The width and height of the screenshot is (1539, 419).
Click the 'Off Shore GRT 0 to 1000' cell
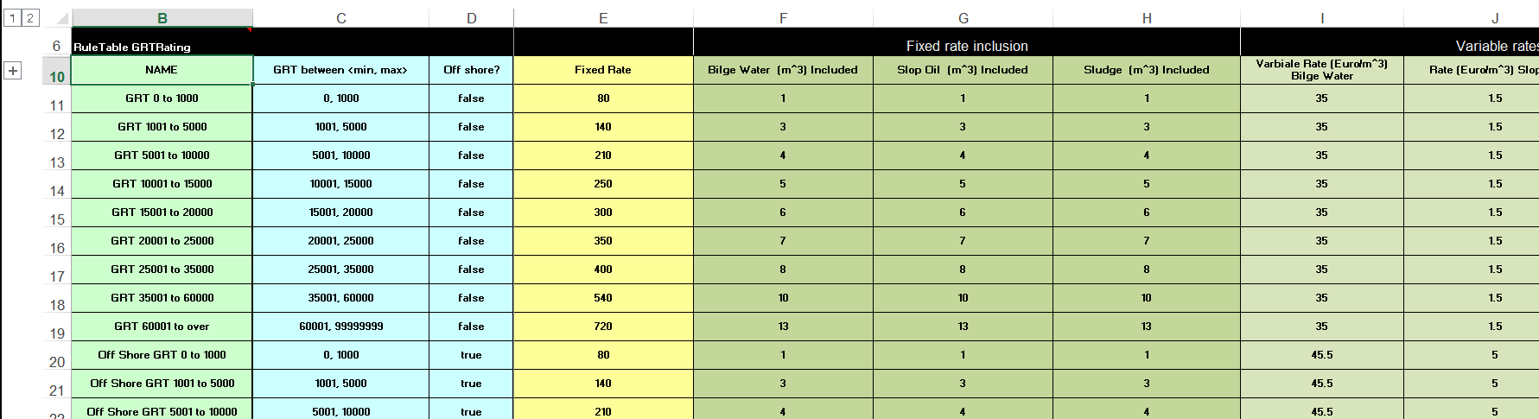pyautogui.click(x=162, y=355)
